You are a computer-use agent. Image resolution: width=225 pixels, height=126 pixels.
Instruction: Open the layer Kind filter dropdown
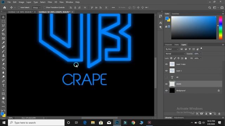pyautogui.click(x=172, y=49)
